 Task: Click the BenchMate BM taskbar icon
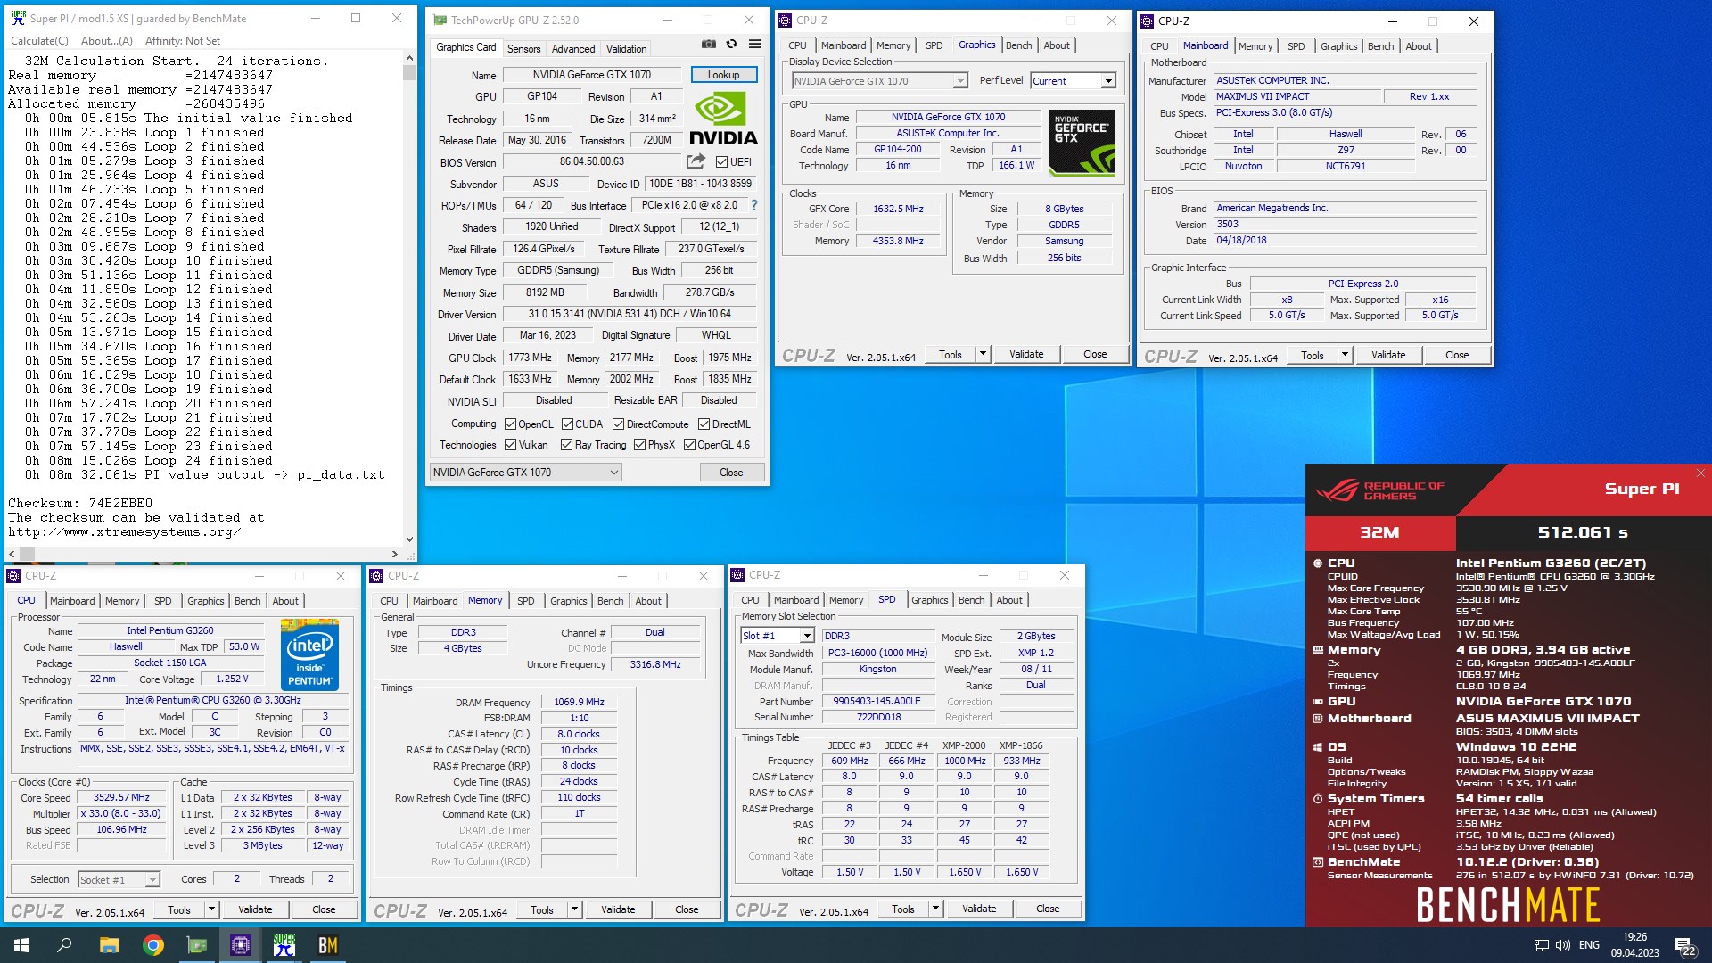pos(327,945)
